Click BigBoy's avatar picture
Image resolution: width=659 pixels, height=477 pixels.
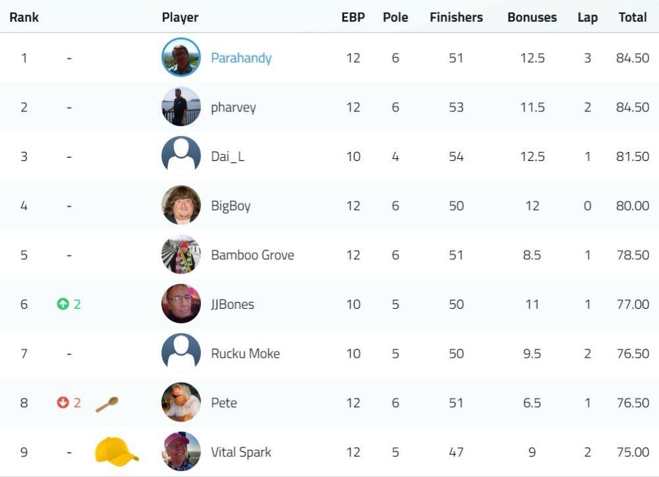click(181, 205)
